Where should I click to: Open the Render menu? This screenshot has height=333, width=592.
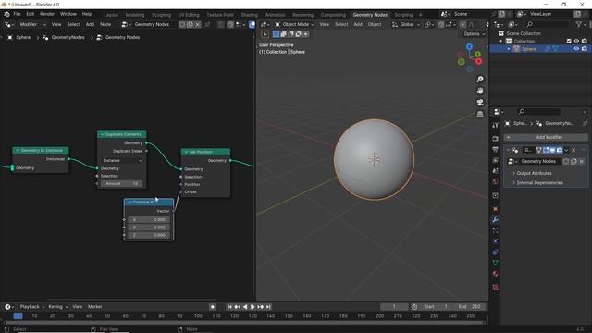[x=47, y=14]
